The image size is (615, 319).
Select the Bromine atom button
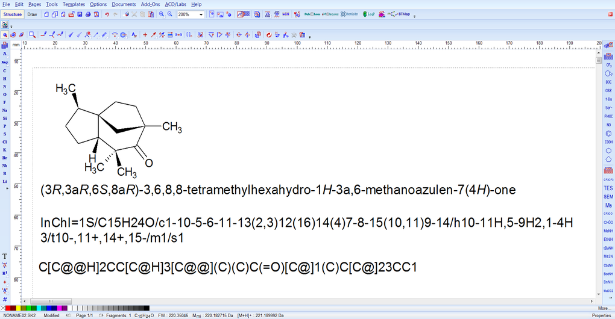pyautogui.click(x=5, y=158)
